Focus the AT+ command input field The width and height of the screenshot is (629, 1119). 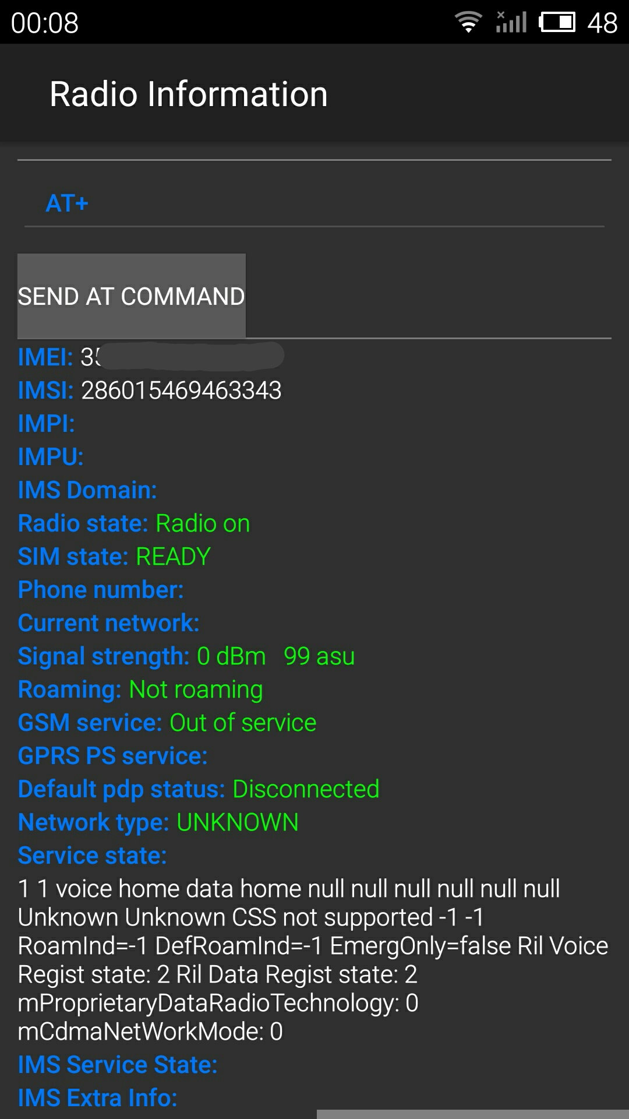pyautogui.click(x=314, y=203)
